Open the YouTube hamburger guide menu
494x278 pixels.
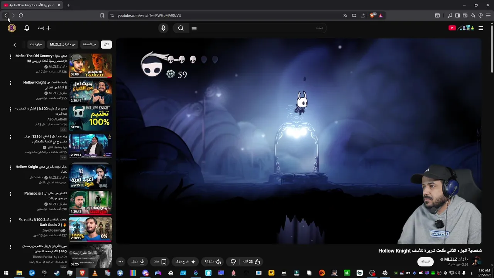(481, 28)
